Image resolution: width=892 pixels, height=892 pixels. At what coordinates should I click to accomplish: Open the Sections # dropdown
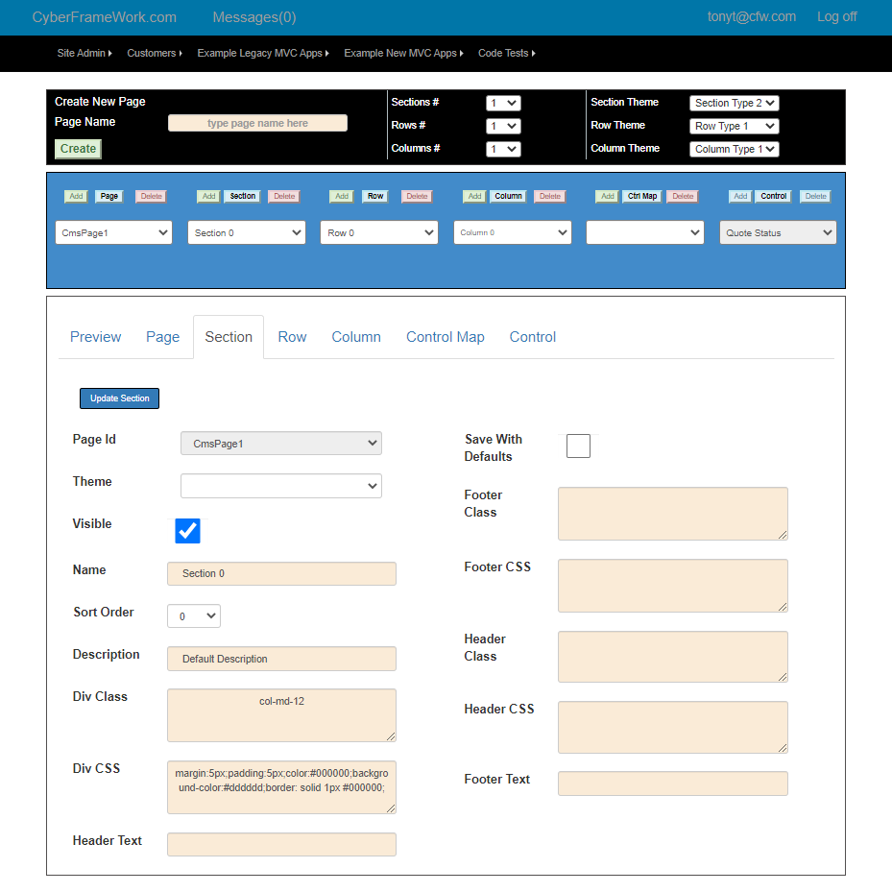point(503,103)
